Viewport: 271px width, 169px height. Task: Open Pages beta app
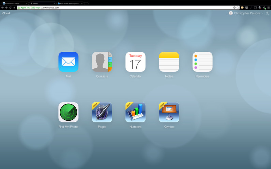point(102,112)
